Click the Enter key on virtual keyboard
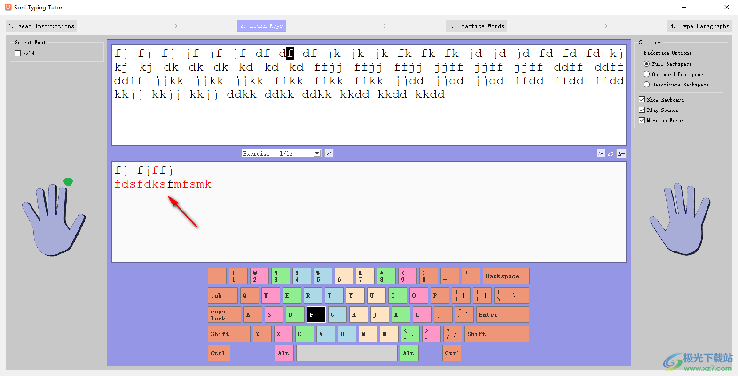The width and height of the screenshot is (738, 376). click(502, 315)
